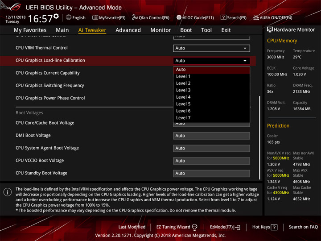Click the info icon beside help text
Screen dimensions: 321x241
coord(8,192)
